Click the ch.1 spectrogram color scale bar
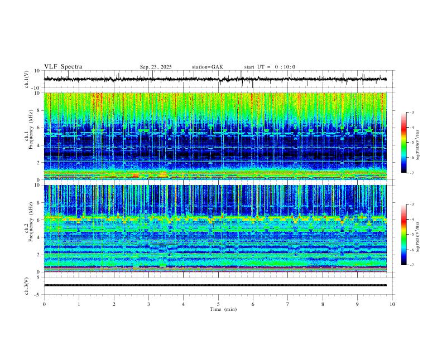This screenshot has height=341, width=442. click(x=403, y=143)
